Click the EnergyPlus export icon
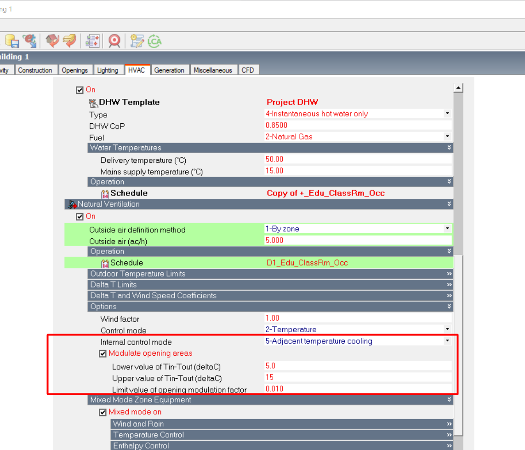525x450 pixels. tap(30, 41)
